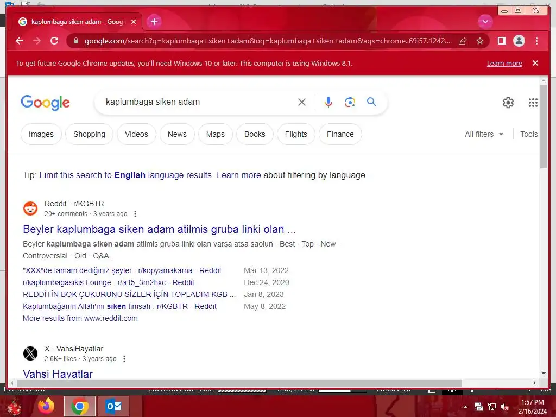Click the horizontal scrollbar thumb
The image size is (556, 417).
pos(239,383)
